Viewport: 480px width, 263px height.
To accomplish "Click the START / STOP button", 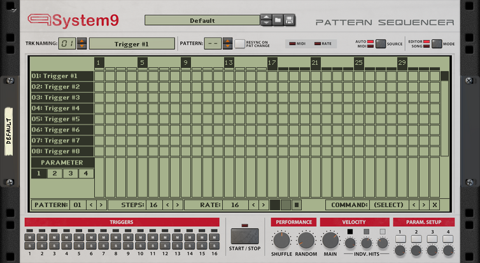I will pyautogui.click(x=244, y=236).
